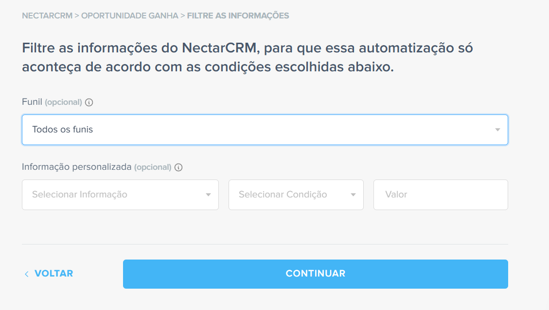The height and width of the screenshot is (310, 549).
Task: Expand the Selecionar Informação dropdown
Action: 121,195
